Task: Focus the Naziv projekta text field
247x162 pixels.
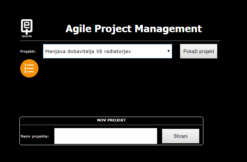Action: click(106, 136)
